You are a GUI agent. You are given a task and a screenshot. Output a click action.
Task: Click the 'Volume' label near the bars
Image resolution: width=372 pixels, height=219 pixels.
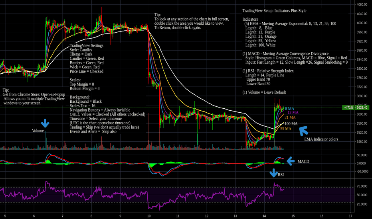pos(38,131)
